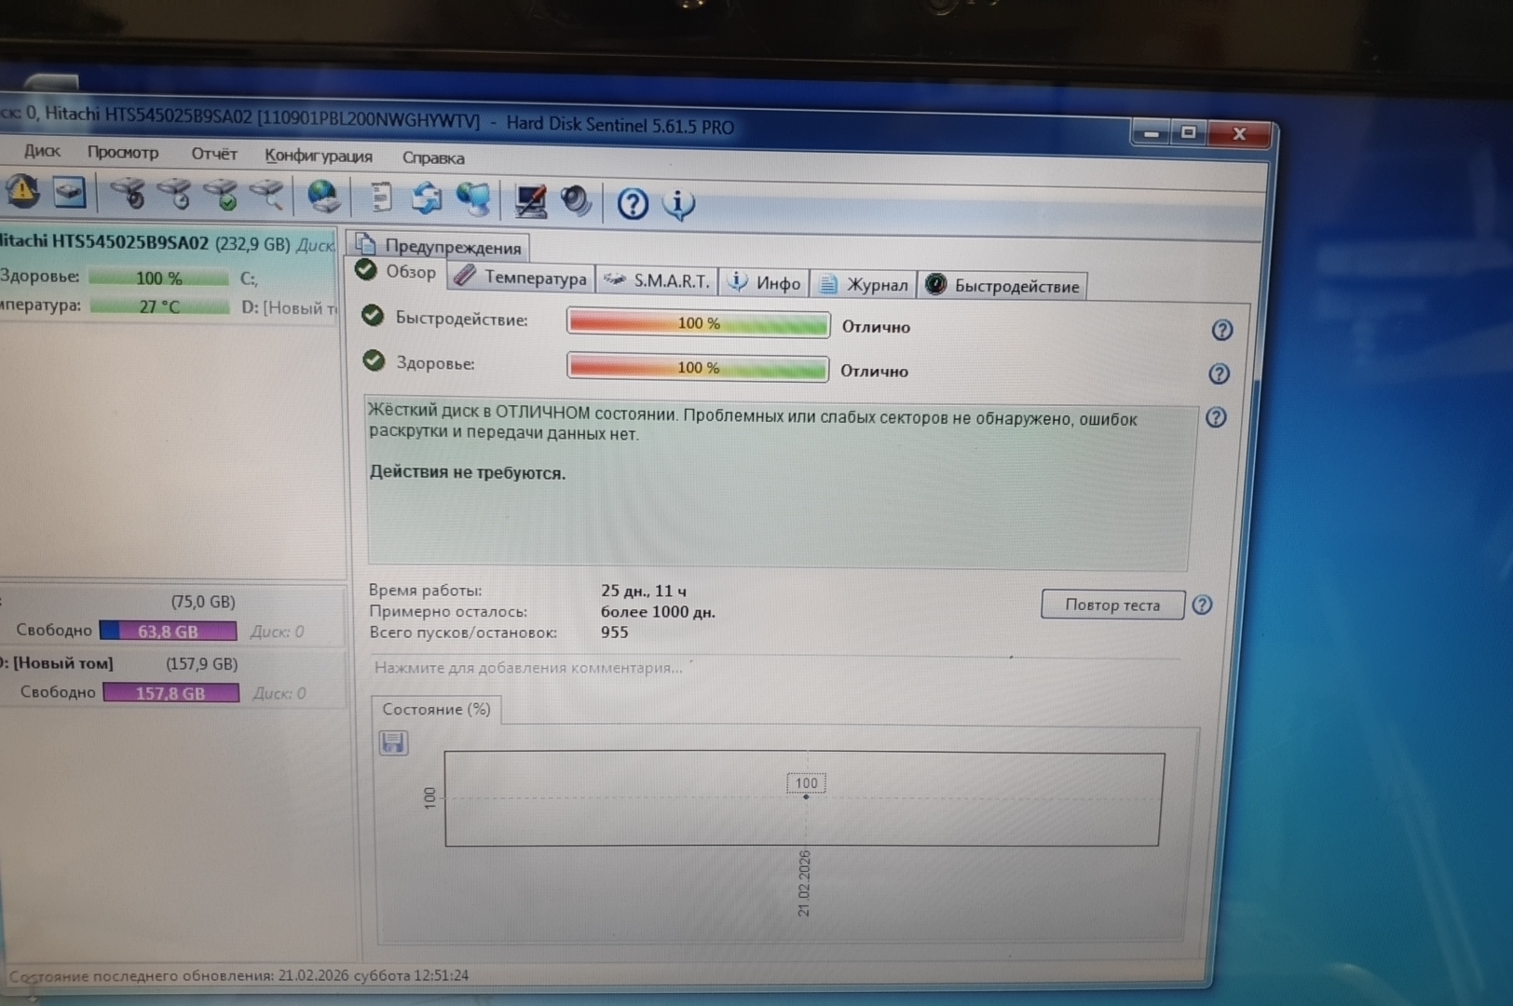Click the disk with green checkmark icon
The height and width of the screenshot is (1006, 1513).
tap(221, 196)
